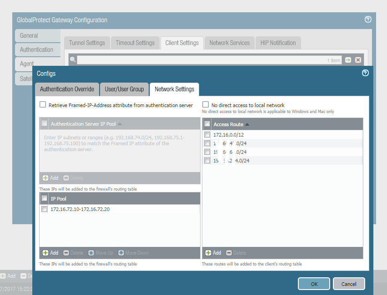Add a new Access Route
387x295 pixels.
point(213,253)
